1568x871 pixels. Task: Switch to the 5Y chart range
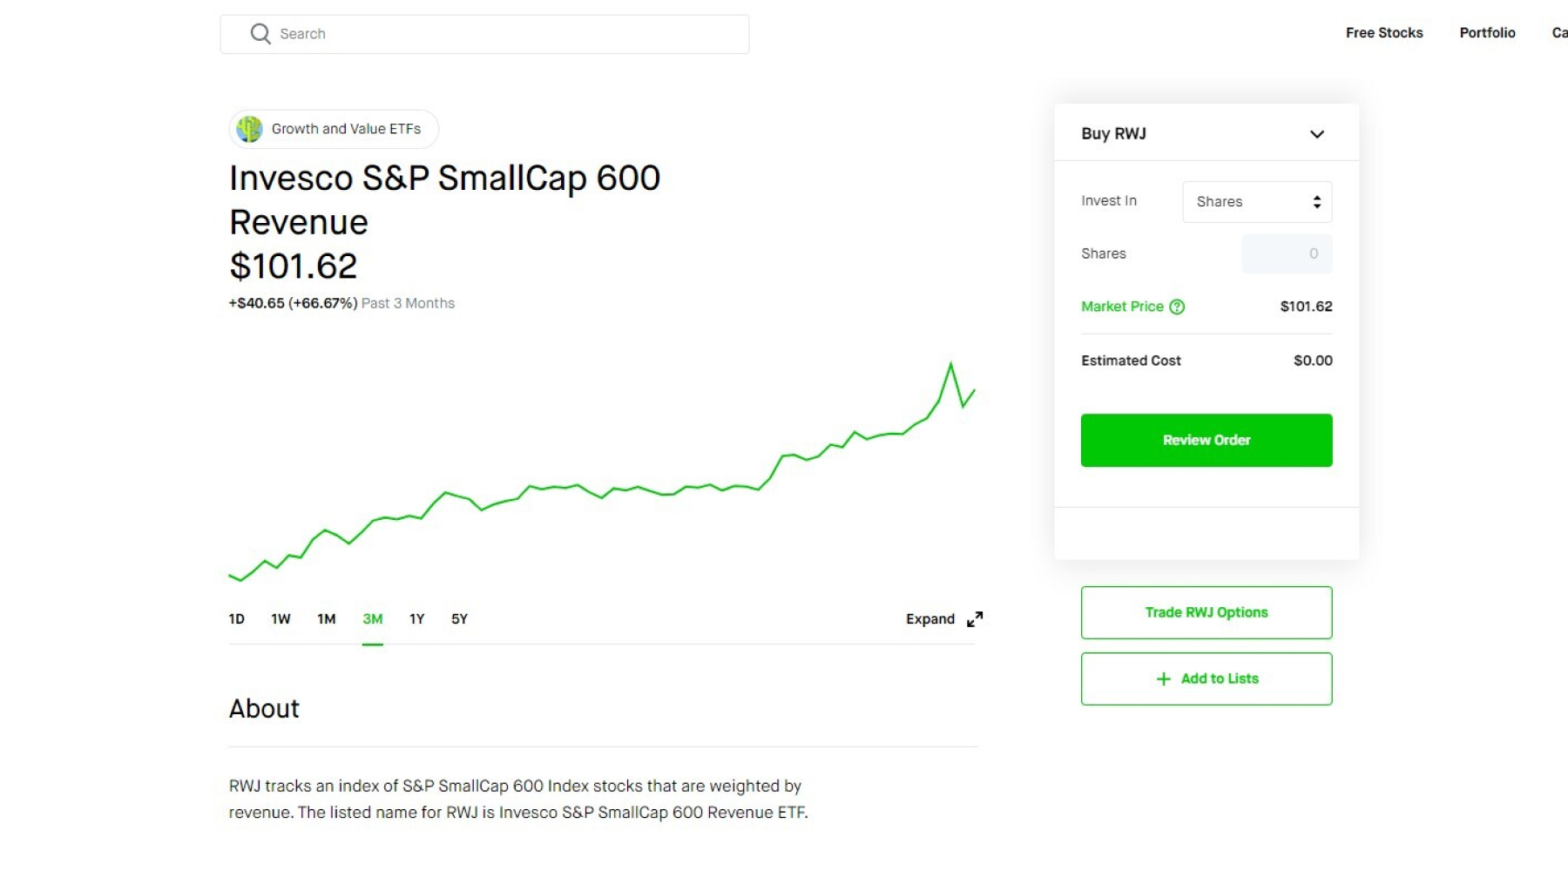click(x=459, y=619)
